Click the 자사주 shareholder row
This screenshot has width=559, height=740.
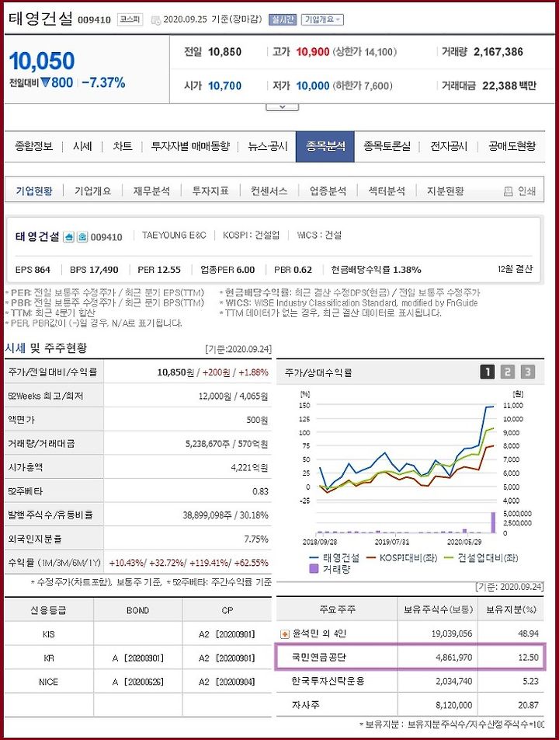pyautogui.click(x=410, y=705)
